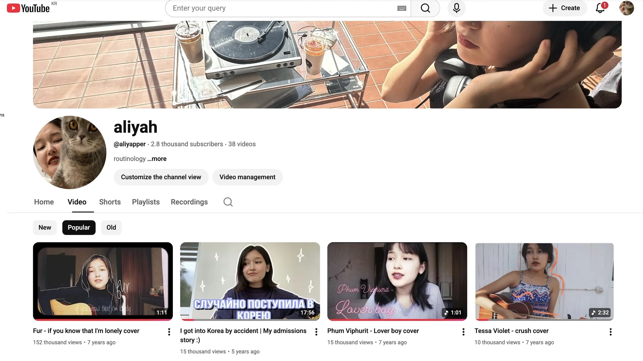Expand channel description with ...more
The height and width of the screenshot is (361, 643).
tap(157, 159)
